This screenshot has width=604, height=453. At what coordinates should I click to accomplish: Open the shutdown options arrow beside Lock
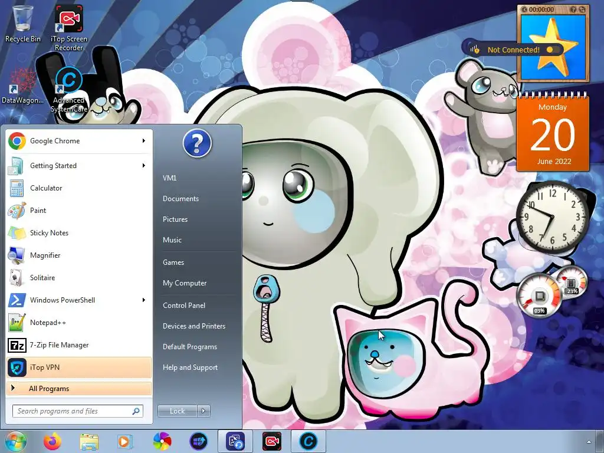coord(203,411)
